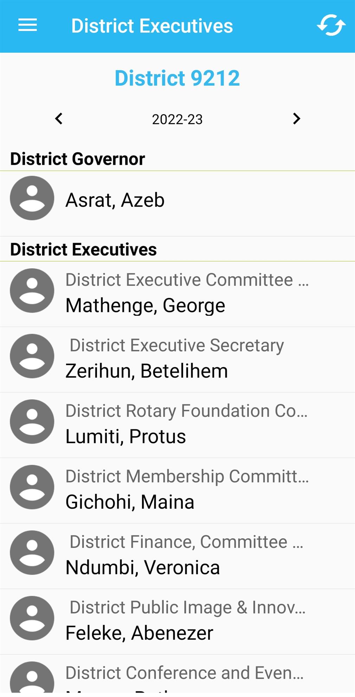Select District Public Image & Innovation label

pyautogui.click(x=187, y=607)
